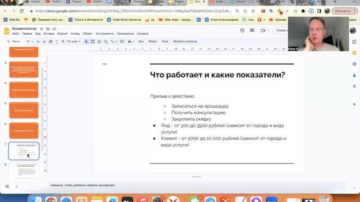The width and height of the screenshot is (360, 202).
Task: Open the Mail.Ru bookmark
Action: tap(12, 20)
